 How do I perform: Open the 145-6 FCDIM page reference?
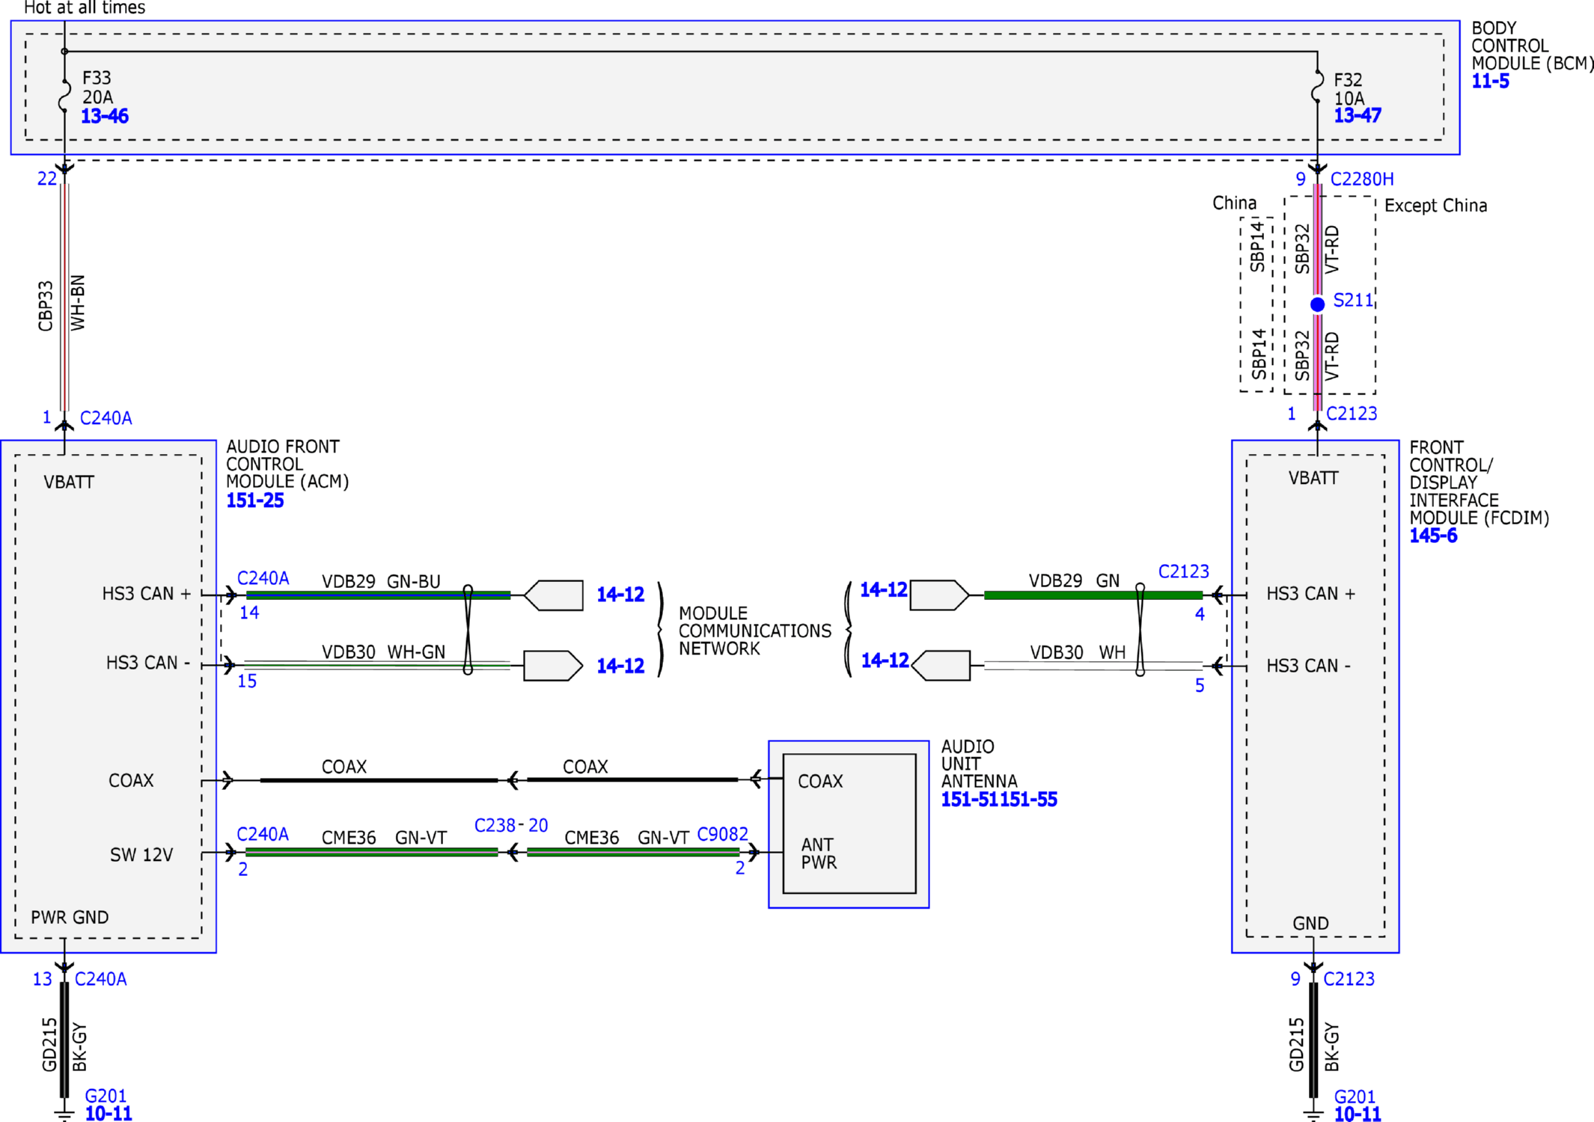tap(1433, 536)
